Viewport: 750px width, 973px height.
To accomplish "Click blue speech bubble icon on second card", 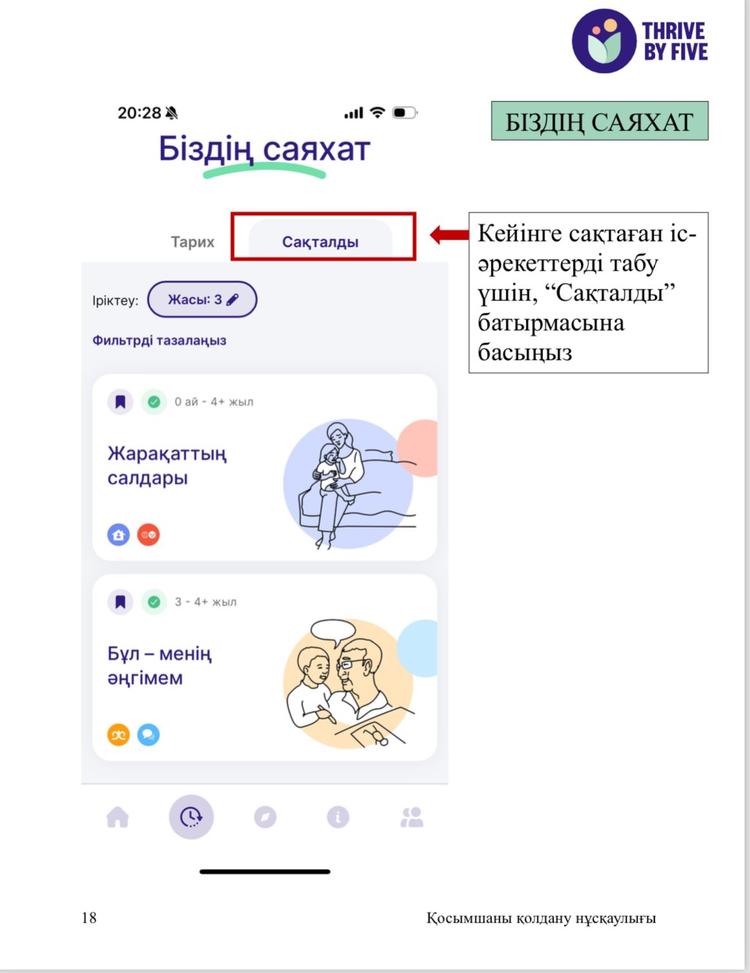I will click(x=149, y=735).
